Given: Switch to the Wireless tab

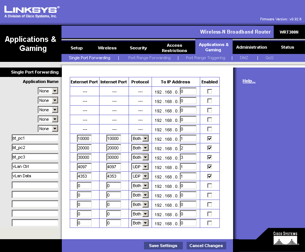Looking at the screenshot, I should click(107, 48).
